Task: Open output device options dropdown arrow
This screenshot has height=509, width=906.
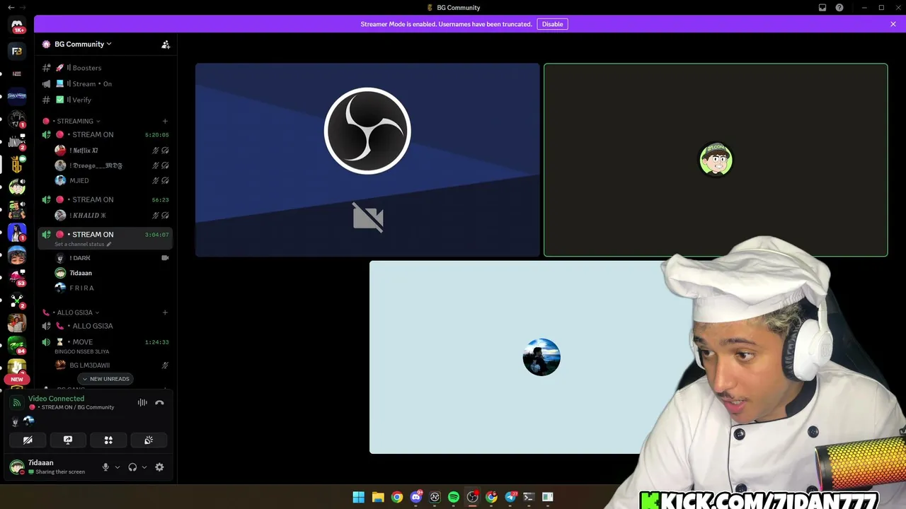Action: tap(144, 467)
